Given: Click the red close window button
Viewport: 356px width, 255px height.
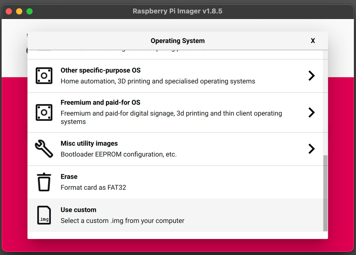Looking at the screenshot, I should tap(9, 12).
